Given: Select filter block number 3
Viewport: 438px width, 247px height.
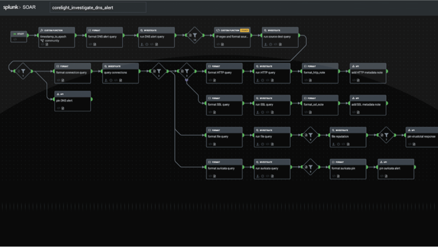Looking at the screenshot, I should coord(187,71).
